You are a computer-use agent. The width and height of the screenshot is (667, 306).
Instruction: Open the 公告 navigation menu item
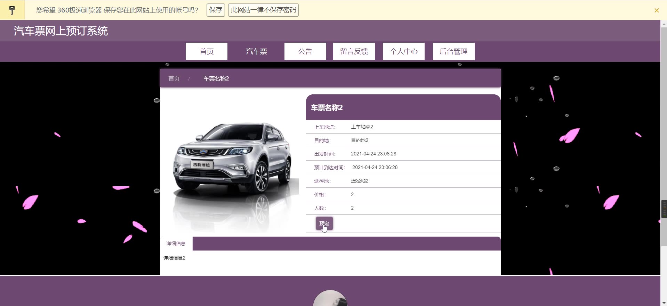(305, 51)
